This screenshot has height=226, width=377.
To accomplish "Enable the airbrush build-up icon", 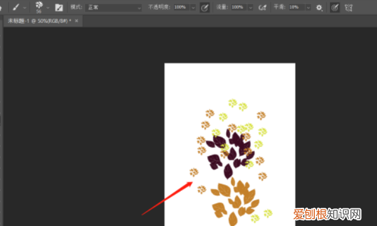I will [262, 8].
